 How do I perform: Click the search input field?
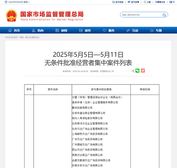click(142, 15)
